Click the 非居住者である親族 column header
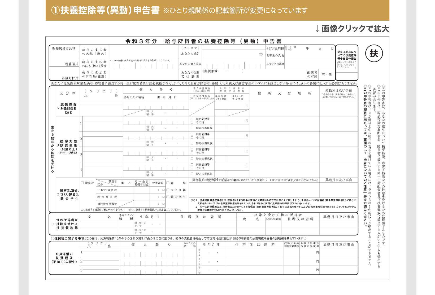This screenshot has width=435, height=295. (221, 97)
